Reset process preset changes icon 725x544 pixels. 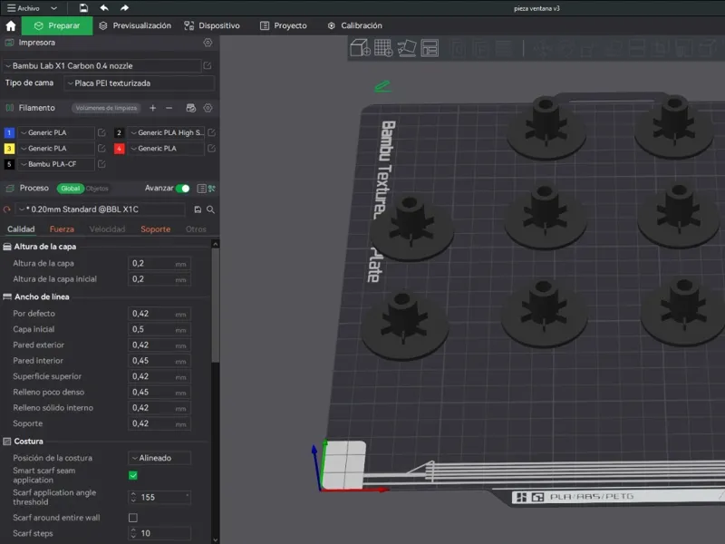7,209
